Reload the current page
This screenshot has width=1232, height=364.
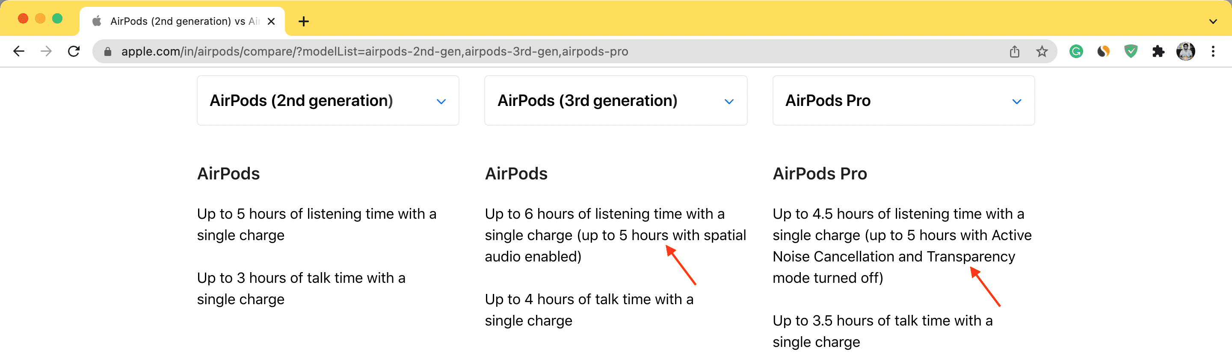click(x=74, y=51)
